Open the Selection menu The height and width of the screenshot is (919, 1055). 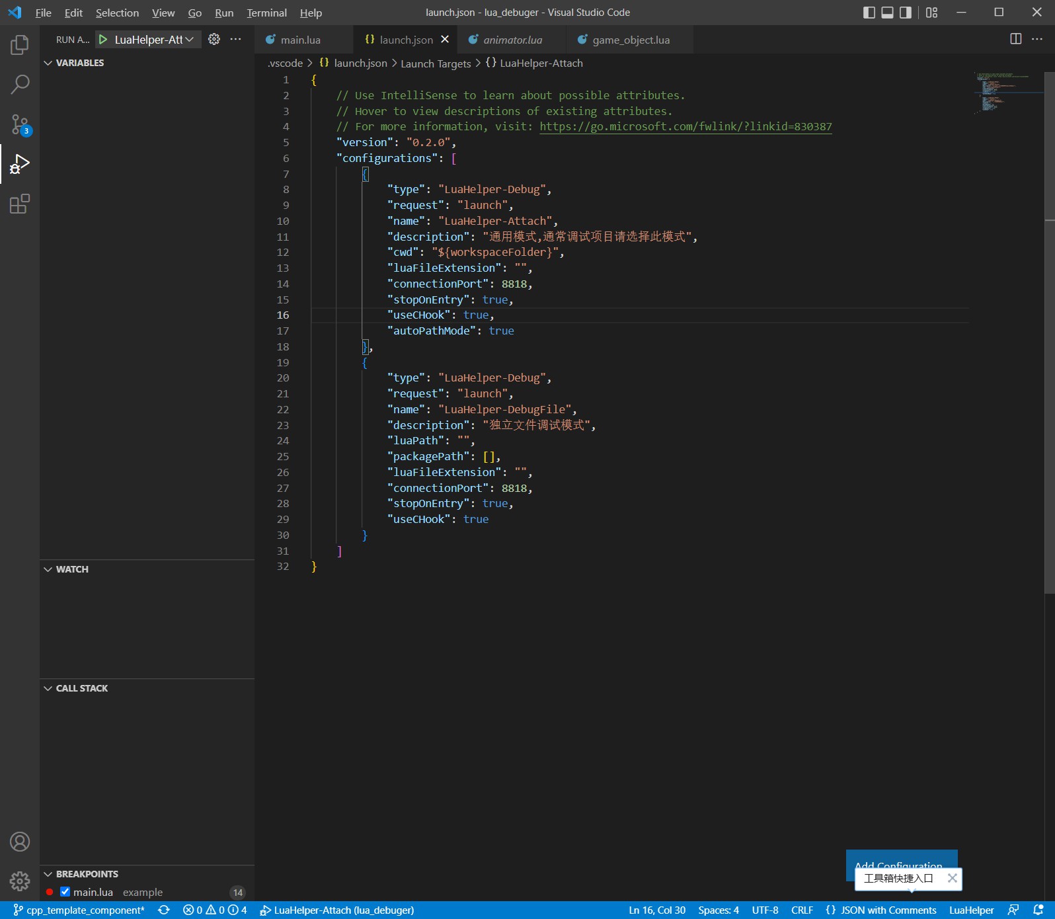(117, 13)
